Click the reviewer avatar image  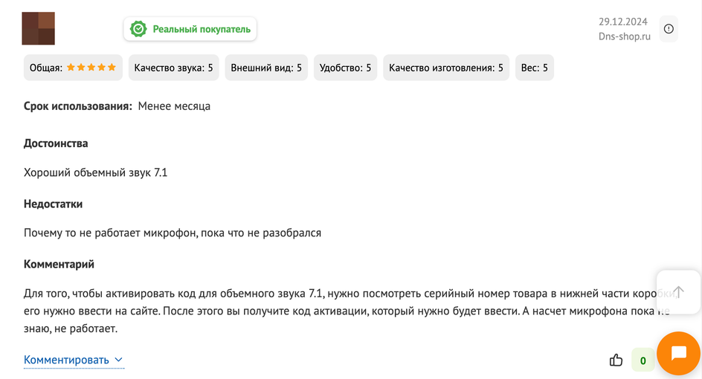(x=39, y=29)
